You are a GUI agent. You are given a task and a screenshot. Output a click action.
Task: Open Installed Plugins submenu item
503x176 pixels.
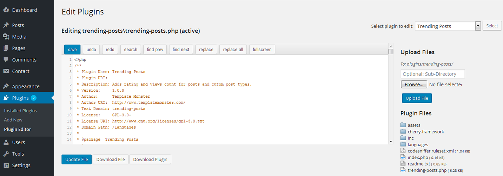[x=20, y=111]
